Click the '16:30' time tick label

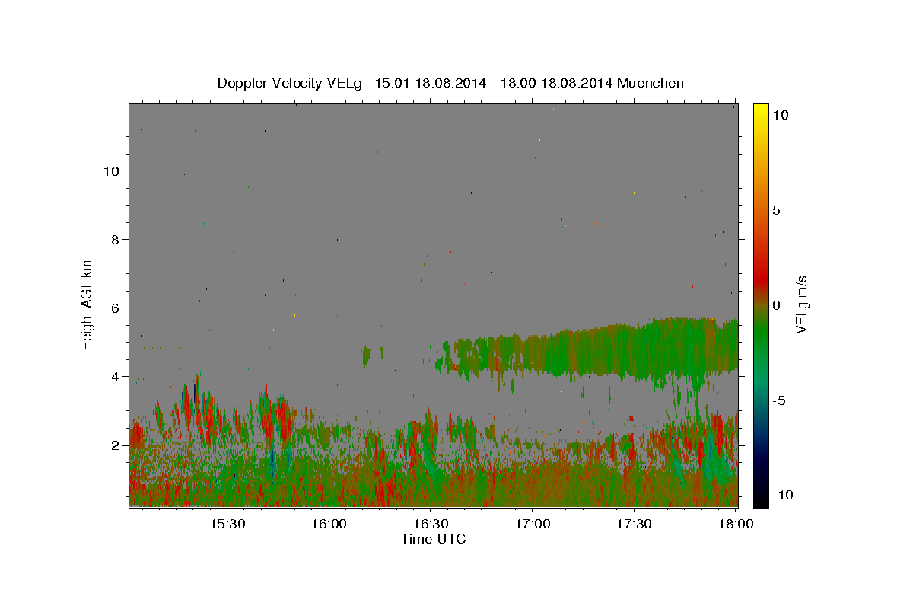click(431, 524)
